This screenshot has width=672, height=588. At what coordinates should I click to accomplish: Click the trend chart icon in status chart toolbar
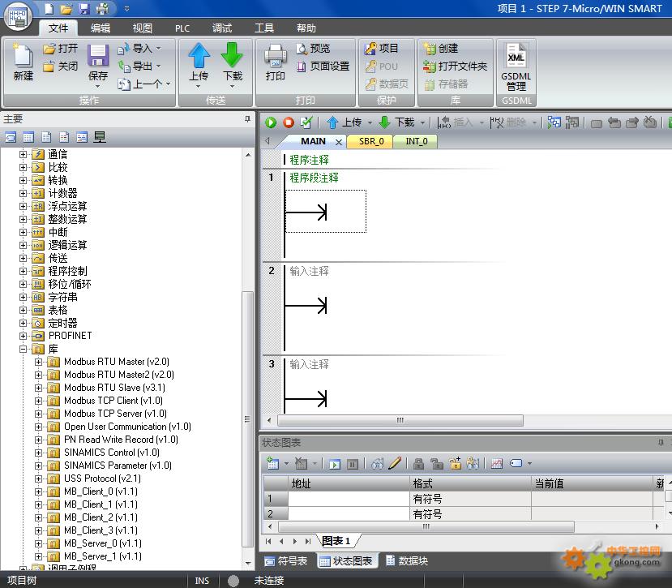click(497, 464)
